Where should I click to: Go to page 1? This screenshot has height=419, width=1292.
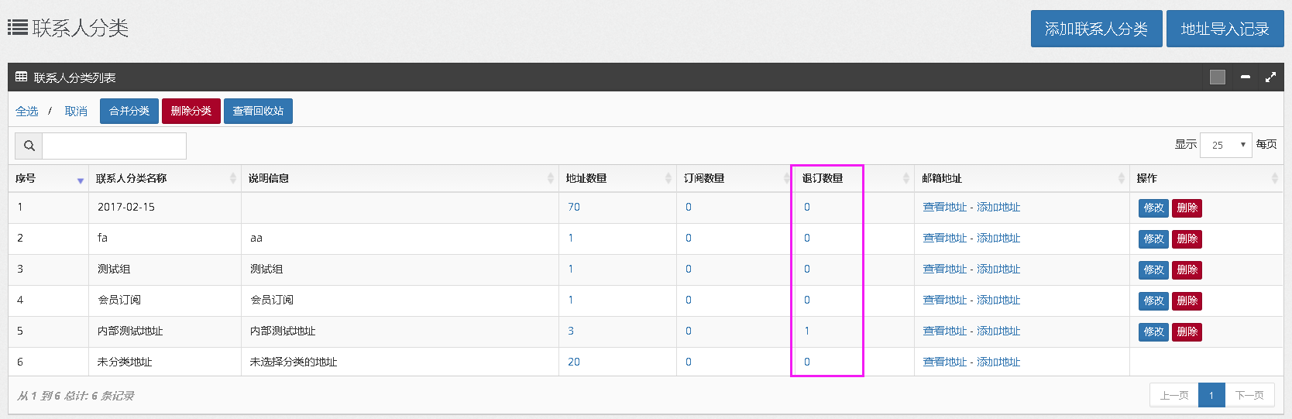[1211, 396]
